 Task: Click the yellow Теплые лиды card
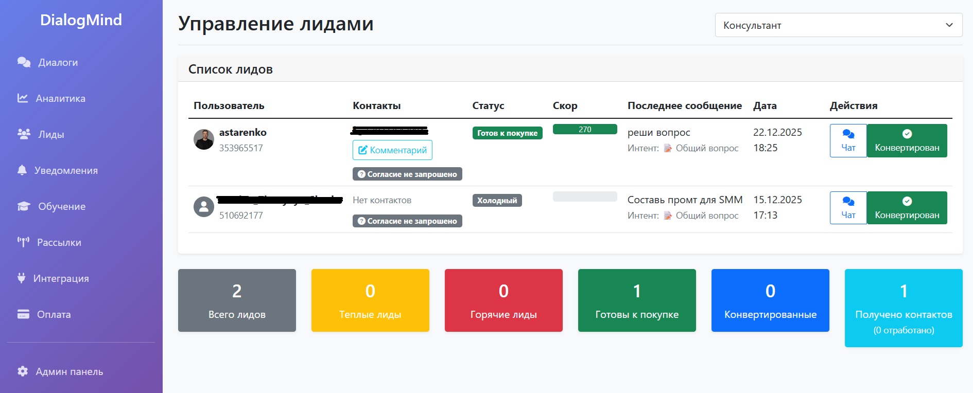pyautogui.click(x=370, y=300)
